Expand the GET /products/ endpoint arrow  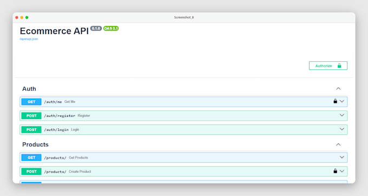tap(342, 157)
